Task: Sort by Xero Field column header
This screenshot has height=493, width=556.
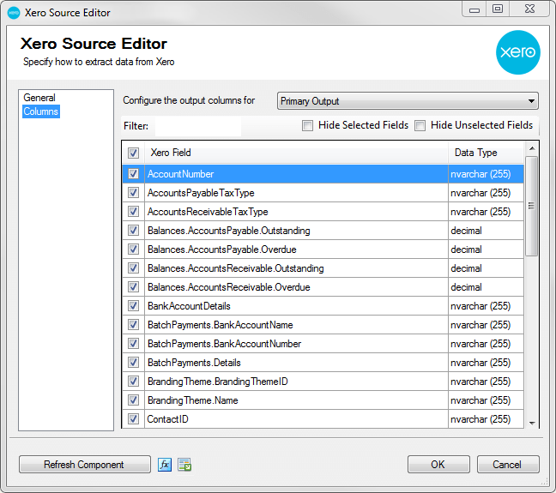Action: [296, 153]
